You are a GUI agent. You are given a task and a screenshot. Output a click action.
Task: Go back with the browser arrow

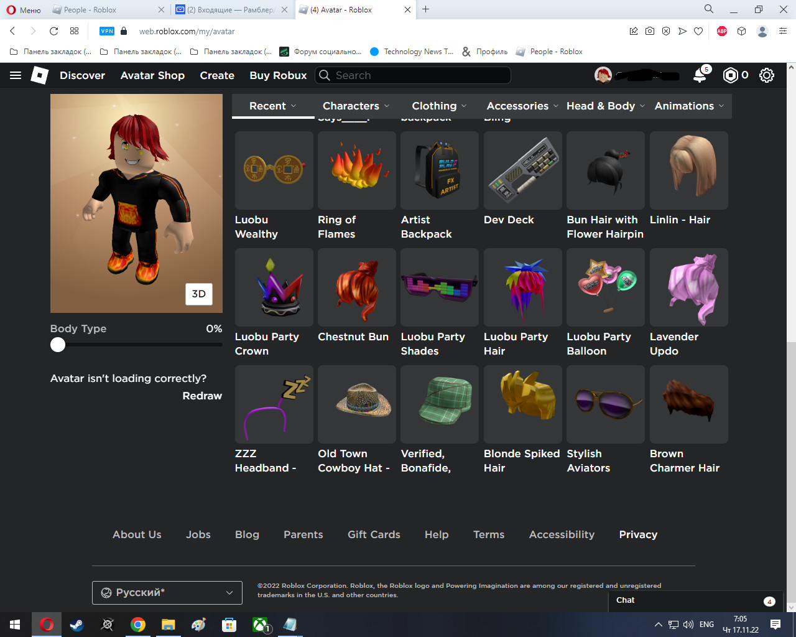click(13, 31)
